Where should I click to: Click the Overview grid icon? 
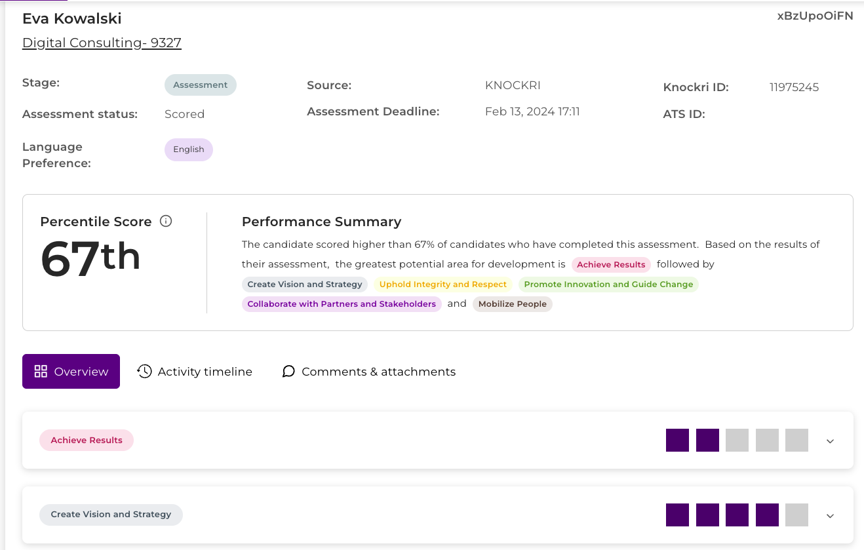(41, 372)
